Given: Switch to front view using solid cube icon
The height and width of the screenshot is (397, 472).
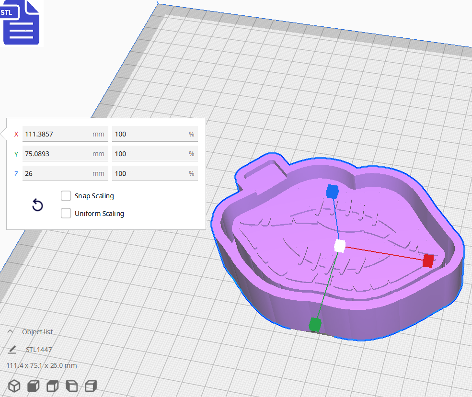Looking at the screenshot, I should 33,386.
